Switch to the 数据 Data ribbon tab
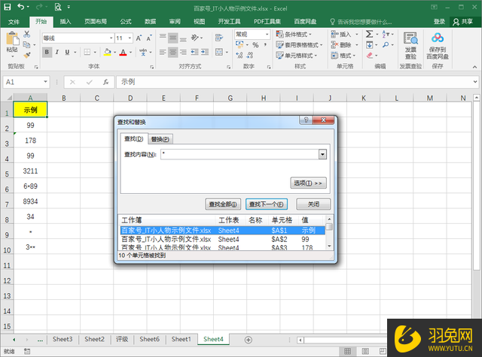482x357 pixels. 151,22
